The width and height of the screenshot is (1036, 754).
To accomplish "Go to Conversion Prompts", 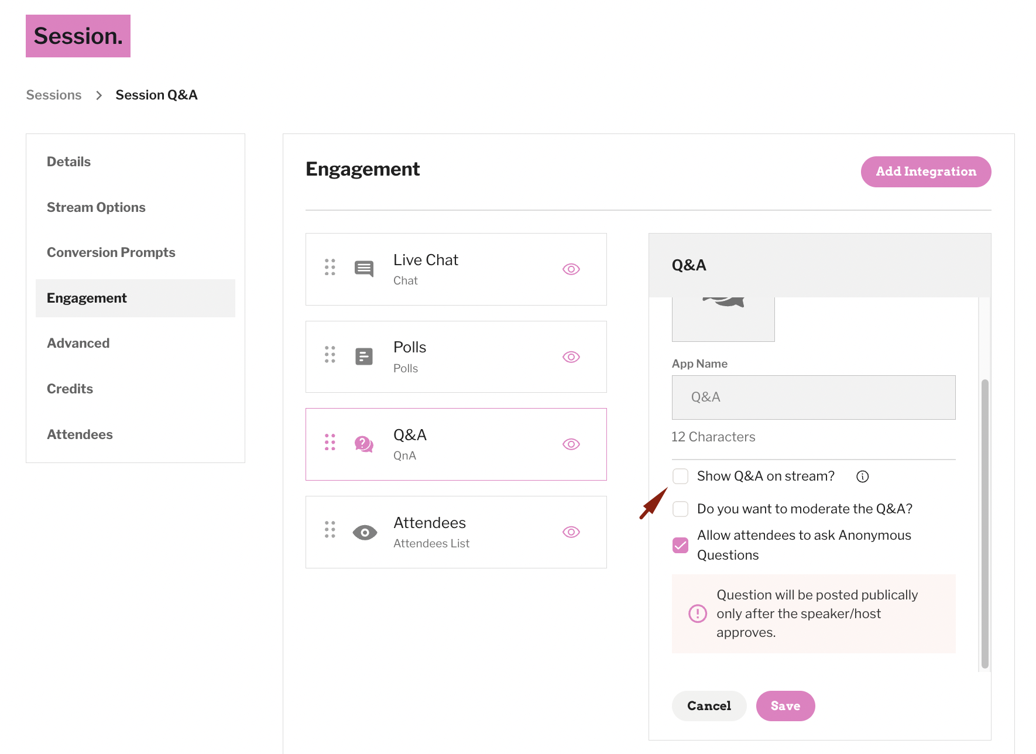I will [111, 252].
